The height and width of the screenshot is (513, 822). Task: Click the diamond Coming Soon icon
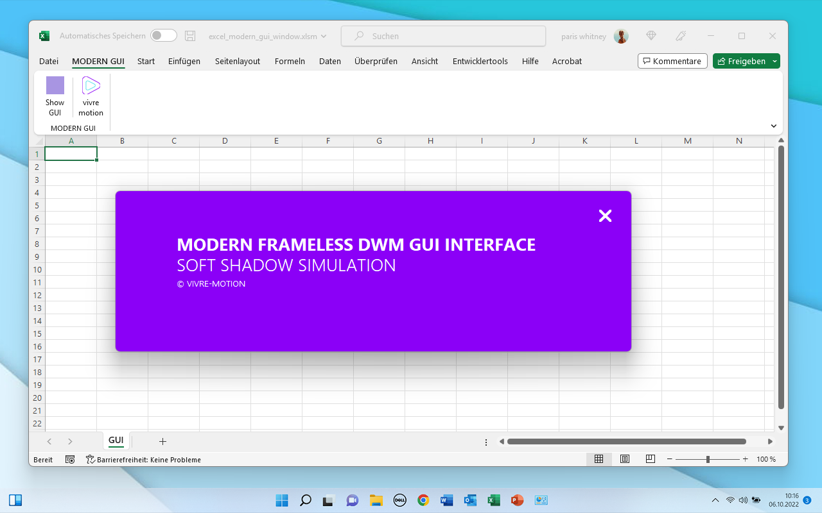[x=651, y=36]
